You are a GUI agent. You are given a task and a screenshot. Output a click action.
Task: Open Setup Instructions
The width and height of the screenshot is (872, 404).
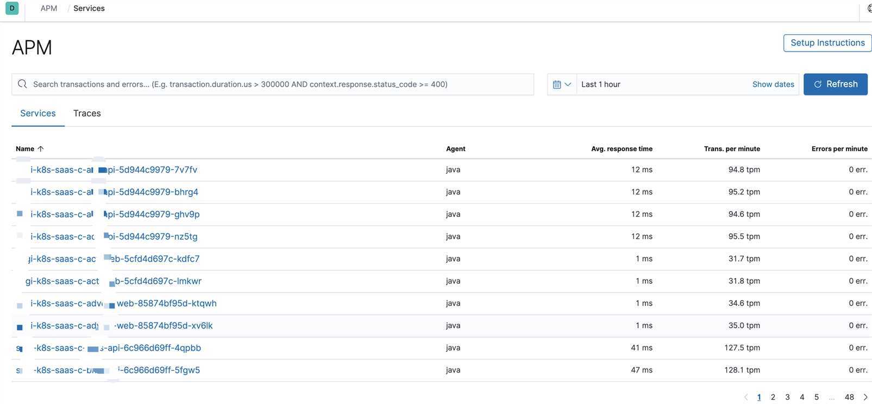[x=827, y=43]
